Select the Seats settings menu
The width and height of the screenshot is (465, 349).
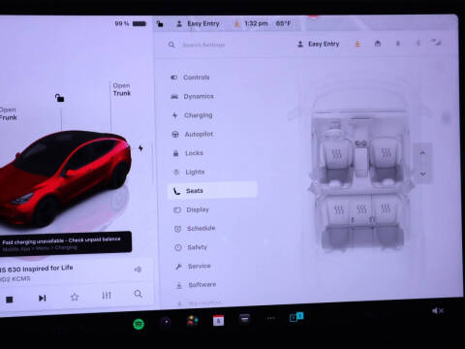[212, 190]
